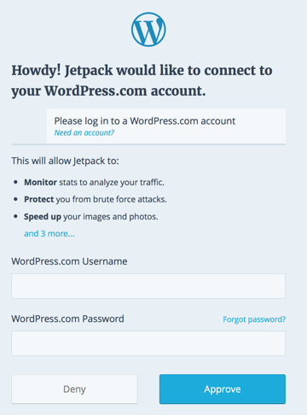Screen dimensions: 307x415
Task: Open the 'Need an account?' link
Action: click(84, 132)
